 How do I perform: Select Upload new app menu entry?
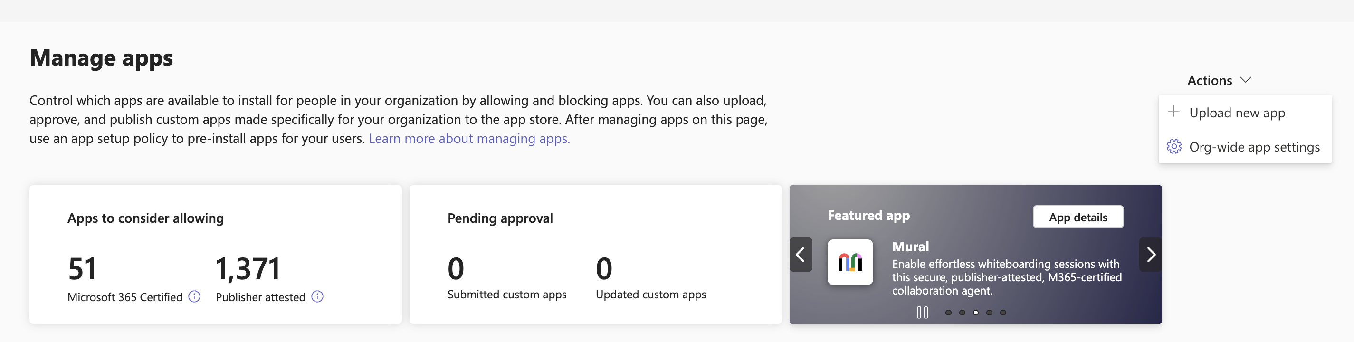[1245, 113]
